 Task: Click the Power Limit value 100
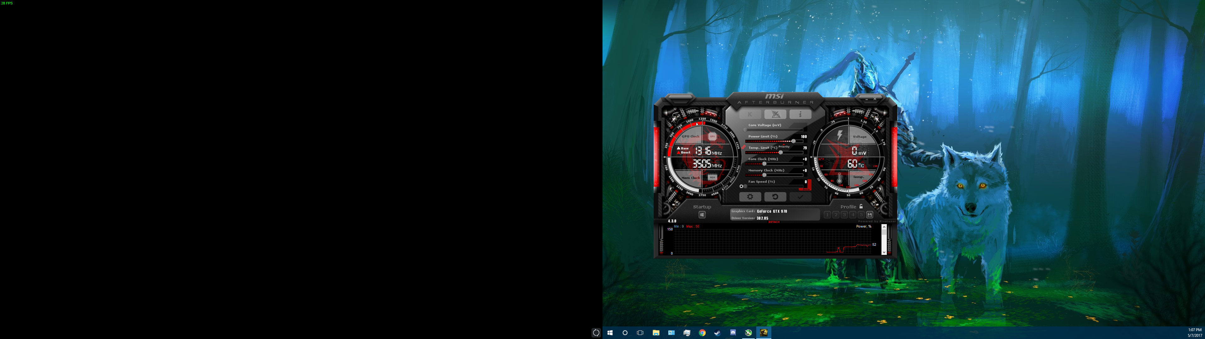click(804, 137)
